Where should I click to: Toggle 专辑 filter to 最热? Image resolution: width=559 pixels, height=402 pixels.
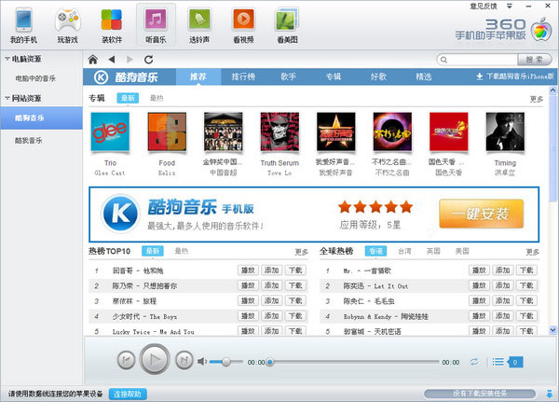[x=157, y=98]
